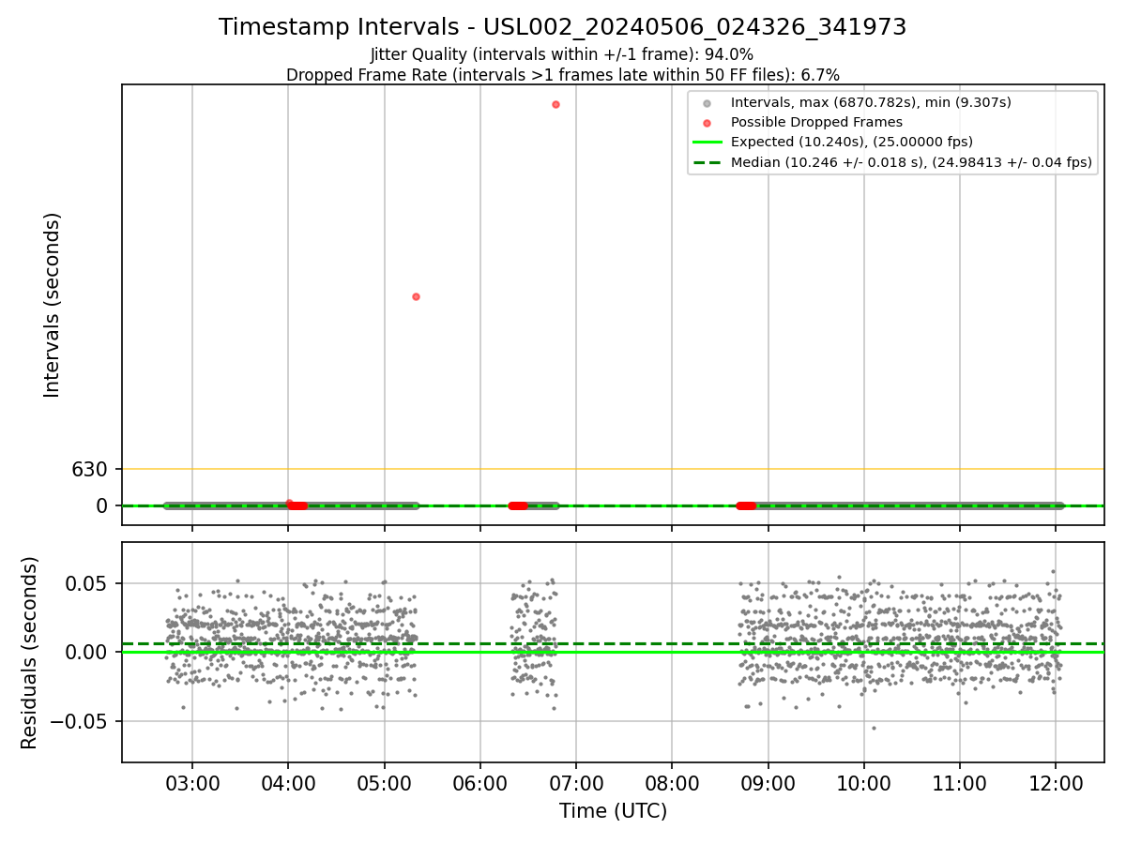Click the '05:00' time tick label

pyautogui.click(x=384, y=783)
